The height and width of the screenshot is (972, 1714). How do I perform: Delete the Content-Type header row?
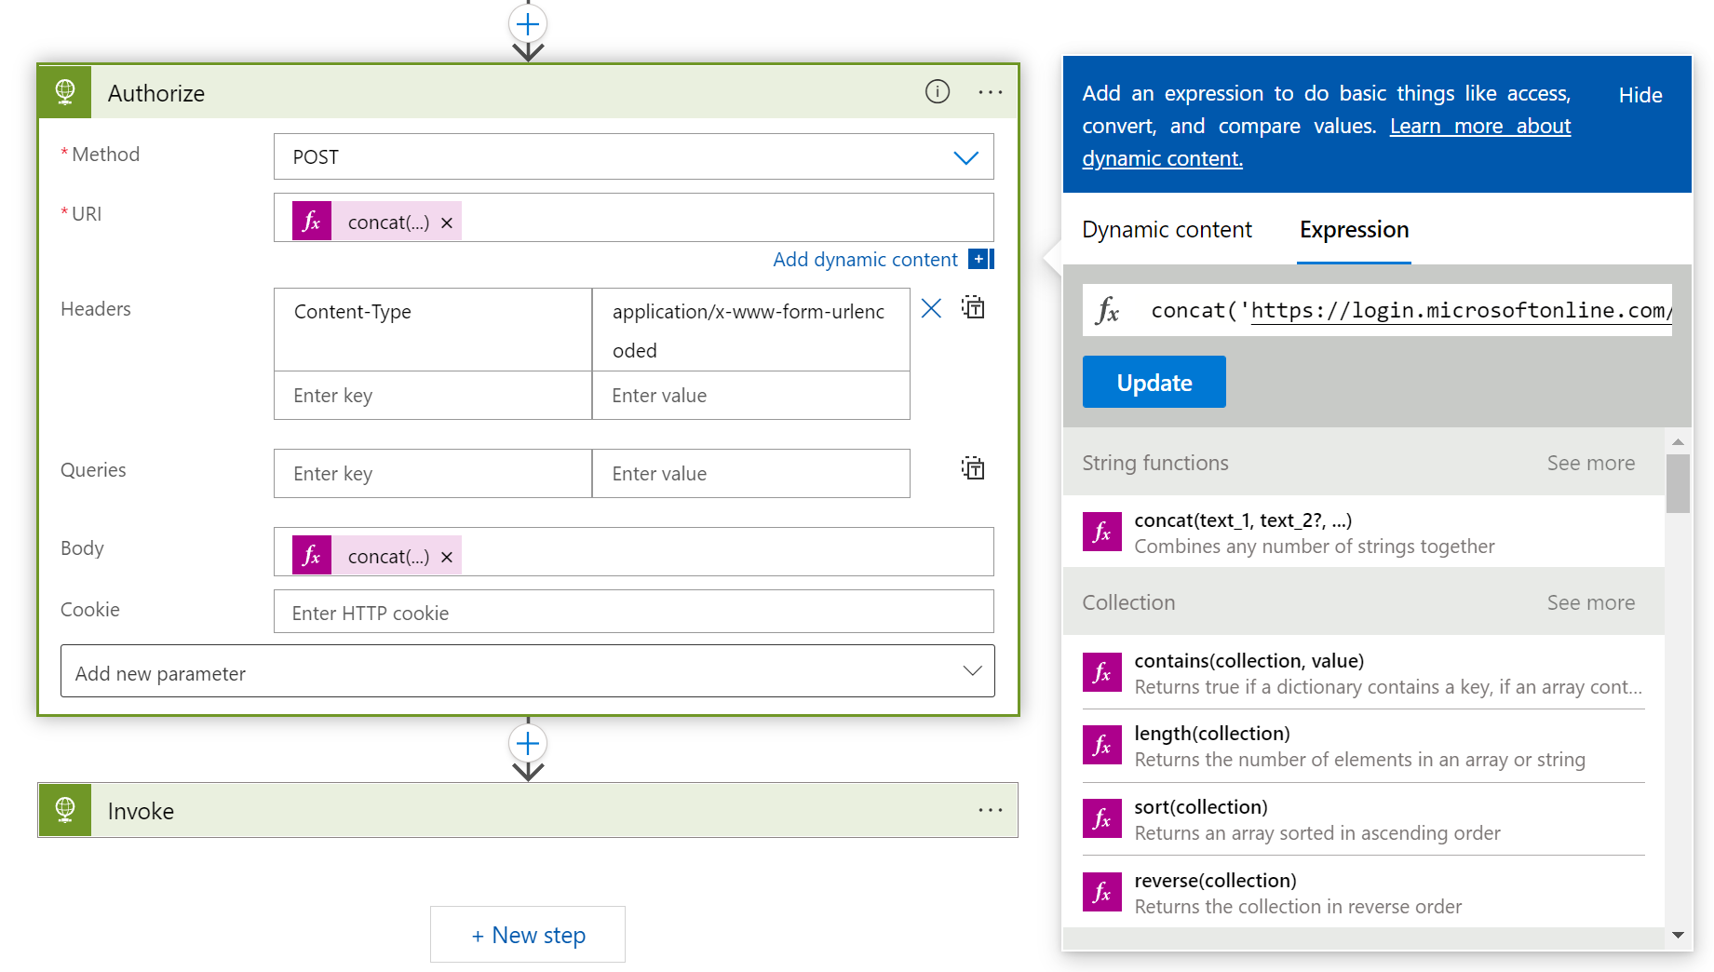931,308
